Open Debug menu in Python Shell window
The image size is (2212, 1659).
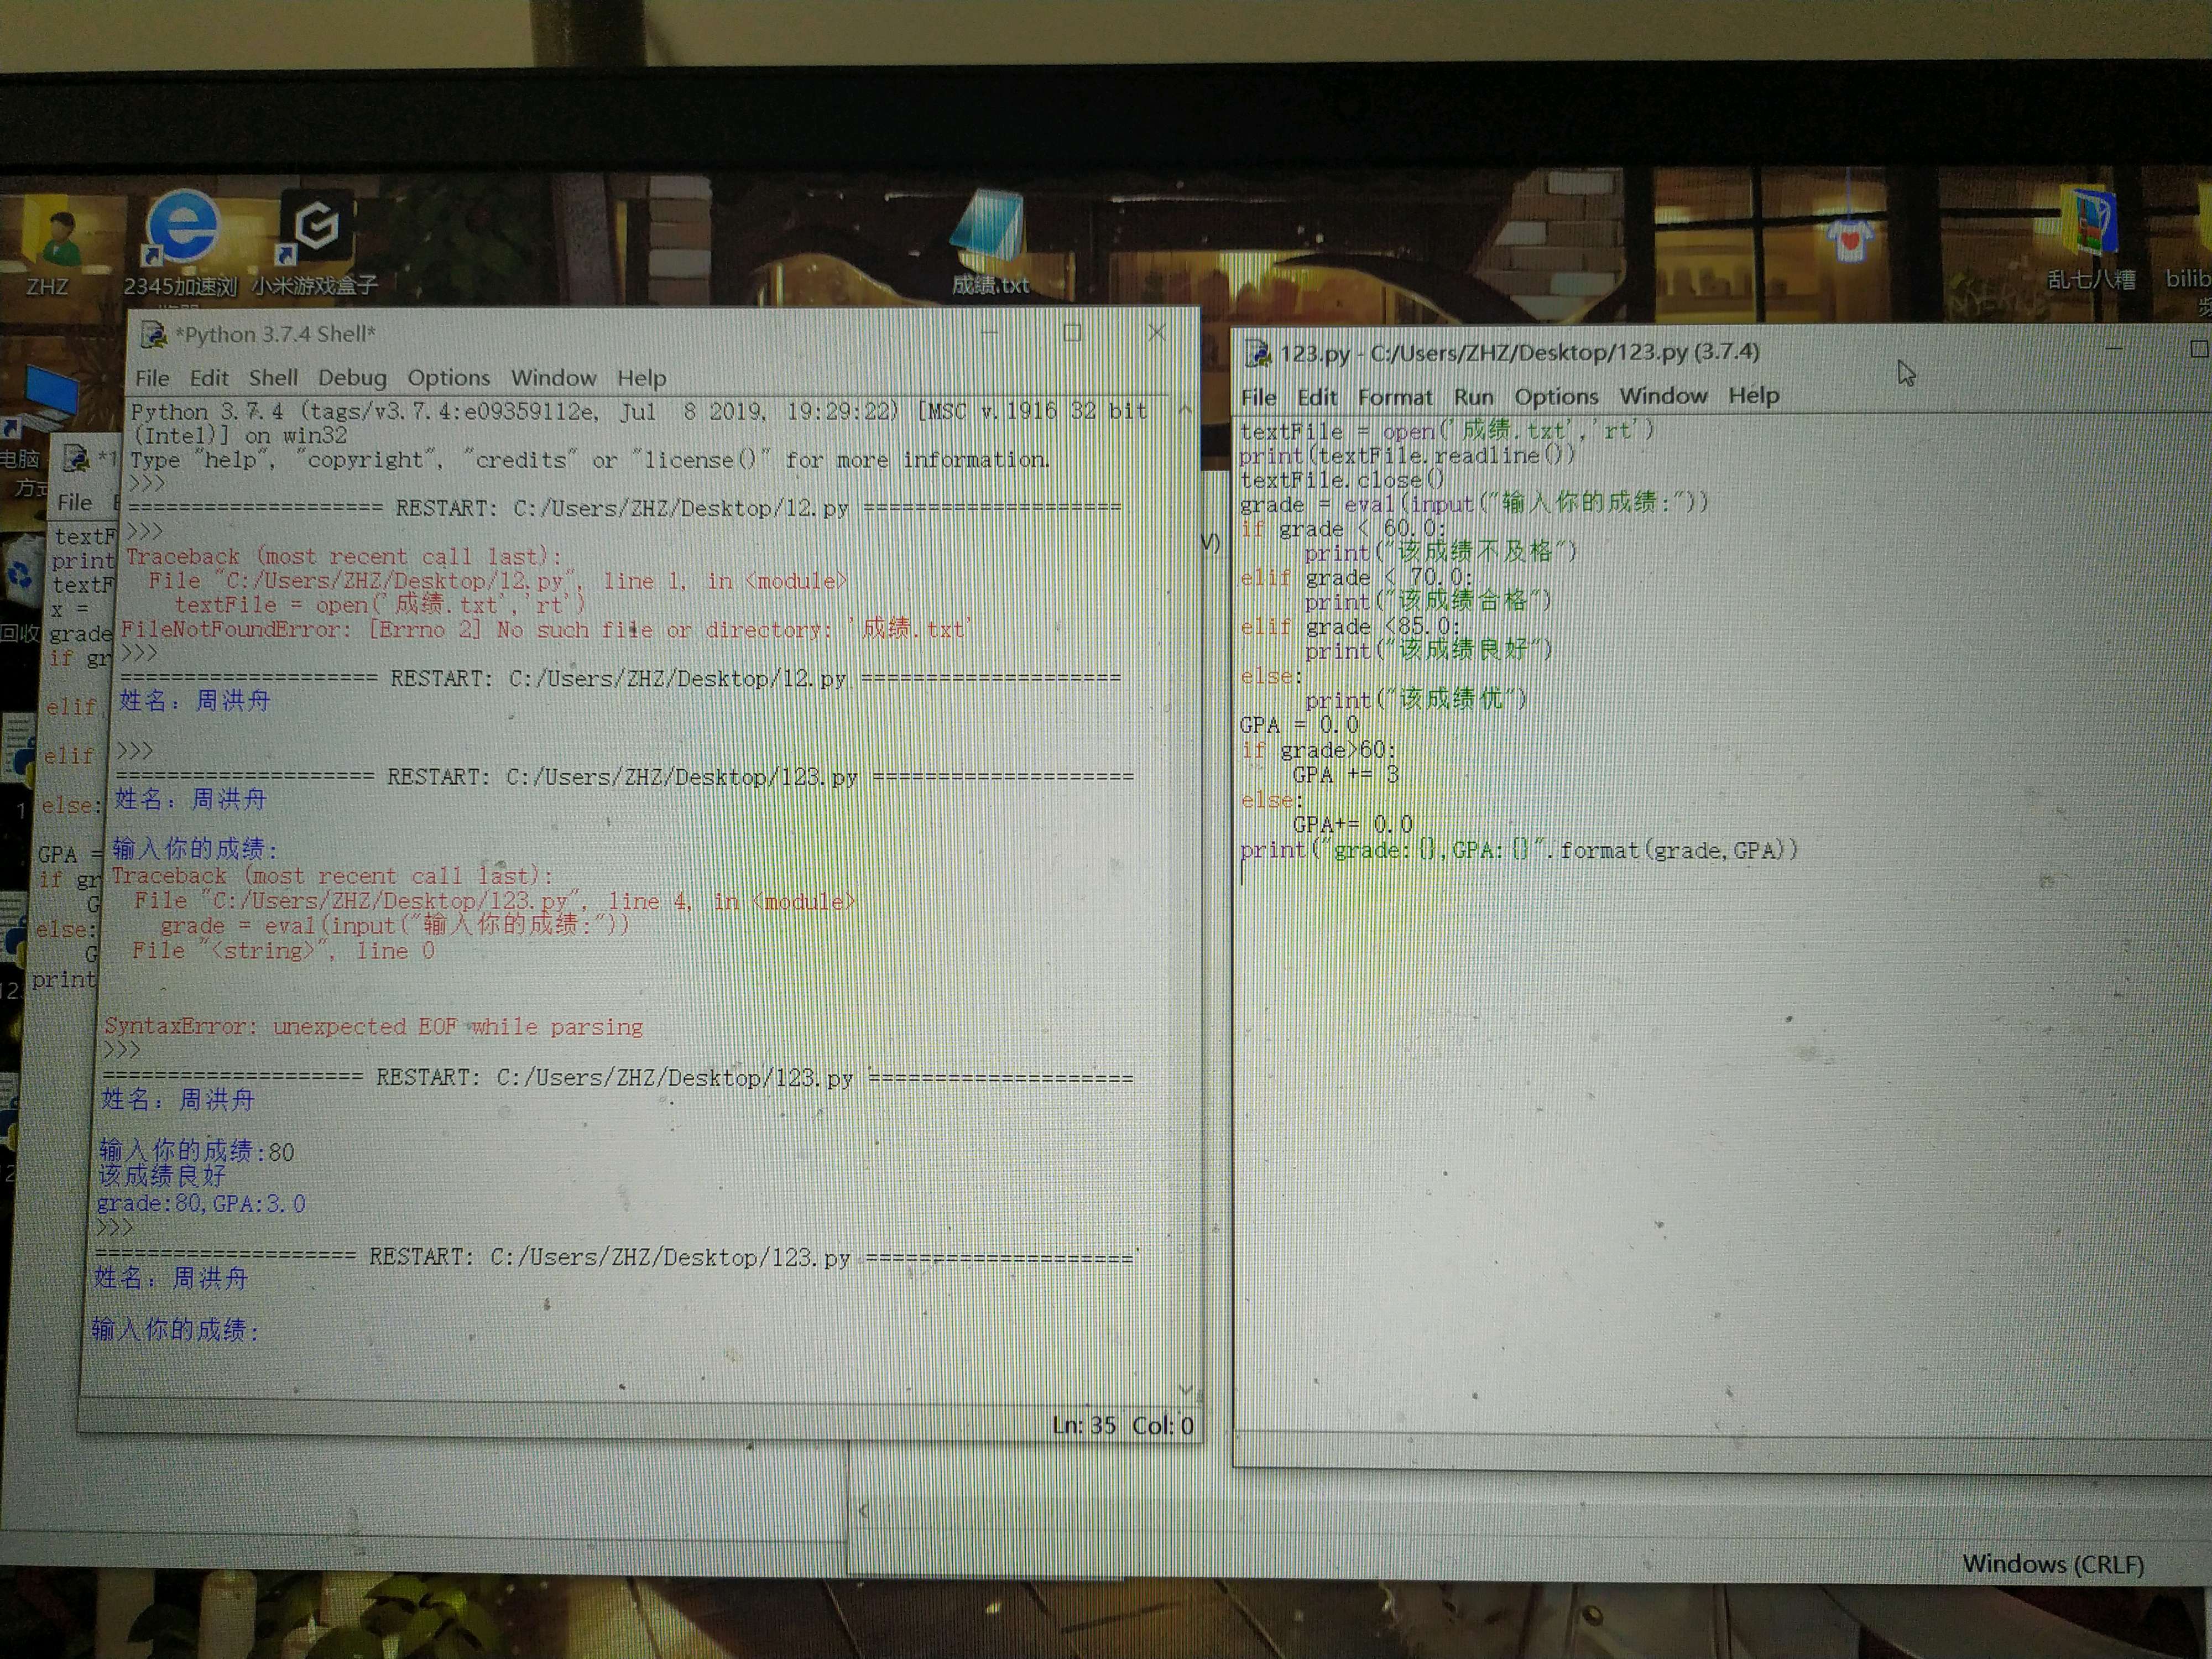point(352,378)
